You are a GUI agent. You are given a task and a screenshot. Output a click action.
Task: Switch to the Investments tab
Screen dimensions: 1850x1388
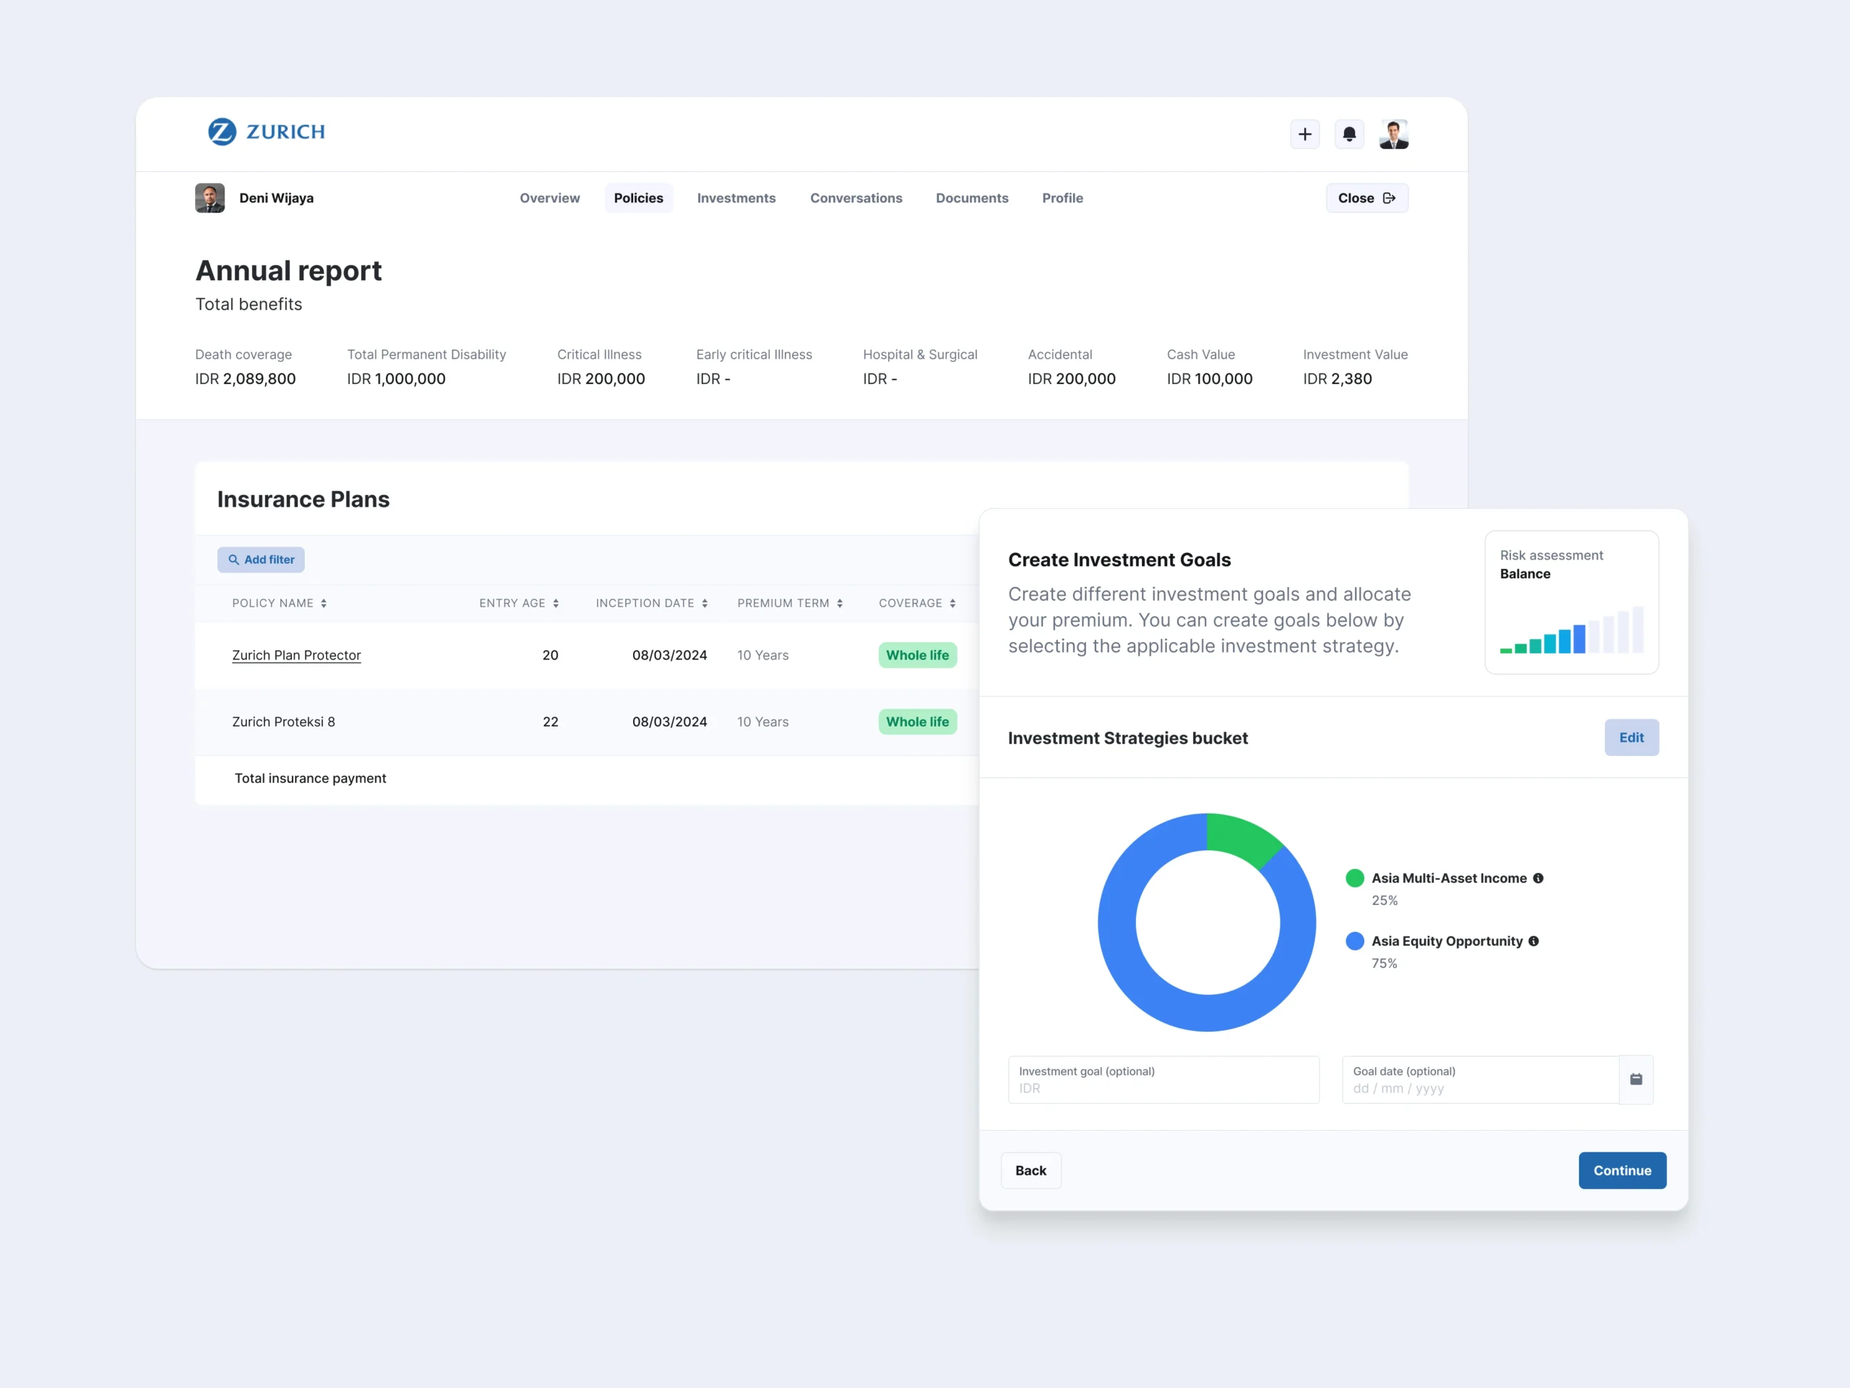tap(736, 198)
